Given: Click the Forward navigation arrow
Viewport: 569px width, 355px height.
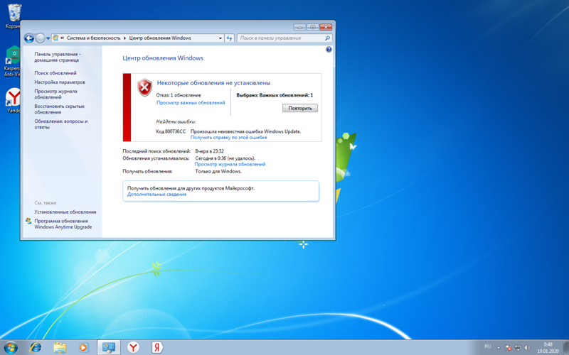Looking at the screenshot, I should pos(41,38).
